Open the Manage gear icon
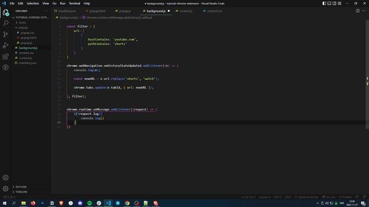The image size is (369, 207). [6, 189]
